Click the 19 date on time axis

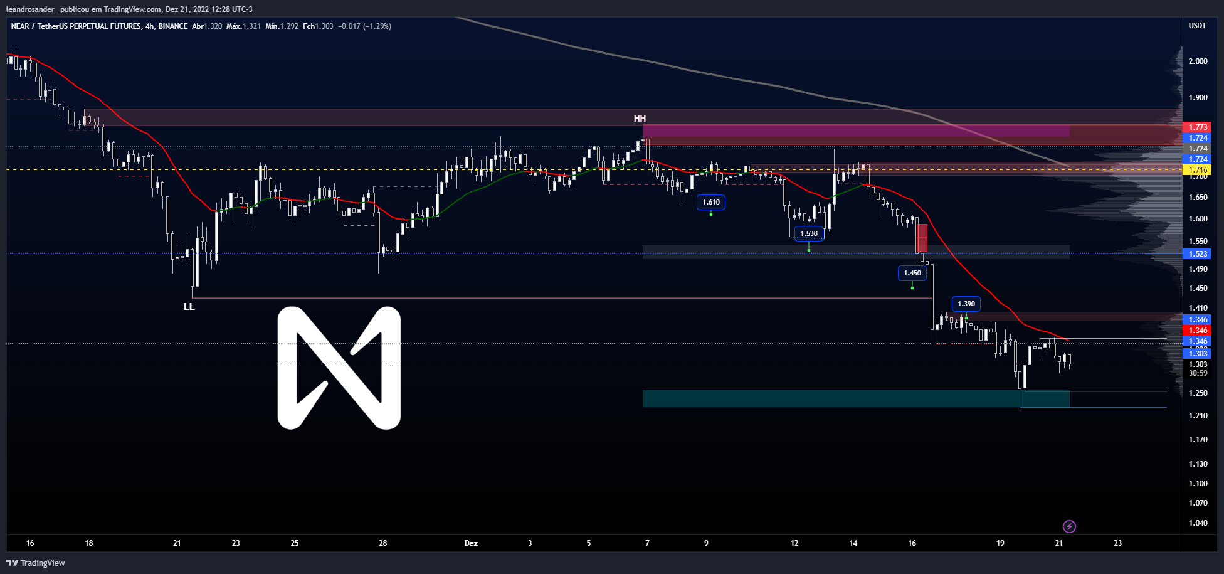(x=1000, y=543)
